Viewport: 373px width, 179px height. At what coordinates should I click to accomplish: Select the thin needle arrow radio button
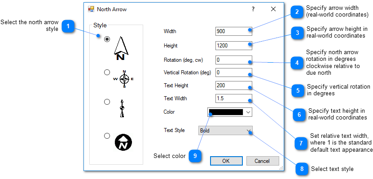tap(107, 102)
